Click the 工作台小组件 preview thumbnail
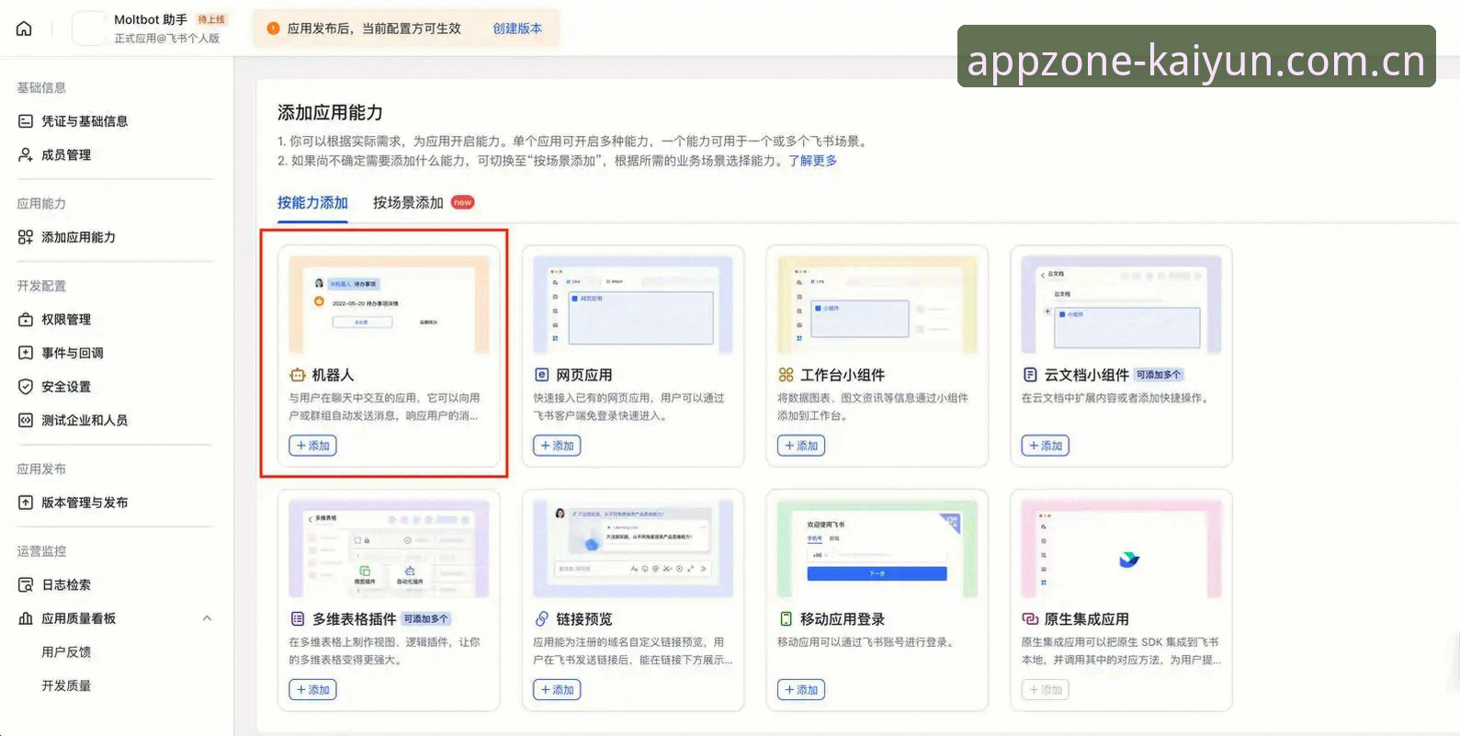The image size is (1460, 736). click(877, 305)
